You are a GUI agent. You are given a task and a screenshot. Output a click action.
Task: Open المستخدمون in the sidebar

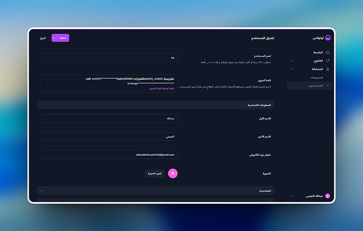(x=310, y=86)
